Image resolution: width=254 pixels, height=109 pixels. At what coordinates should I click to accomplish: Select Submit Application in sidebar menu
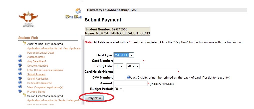pyautogui.click(x=38, y=79)
